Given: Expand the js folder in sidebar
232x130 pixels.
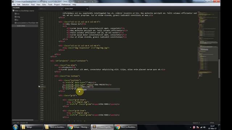Looking at the screenshot, I should pyautogui.click(x=18, y=20).
